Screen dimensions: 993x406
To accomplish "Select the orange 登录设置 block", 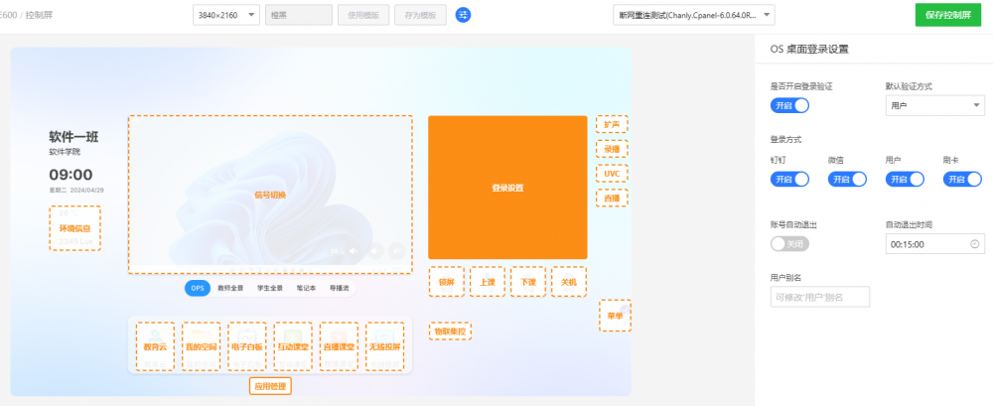I will click(507, 188).
